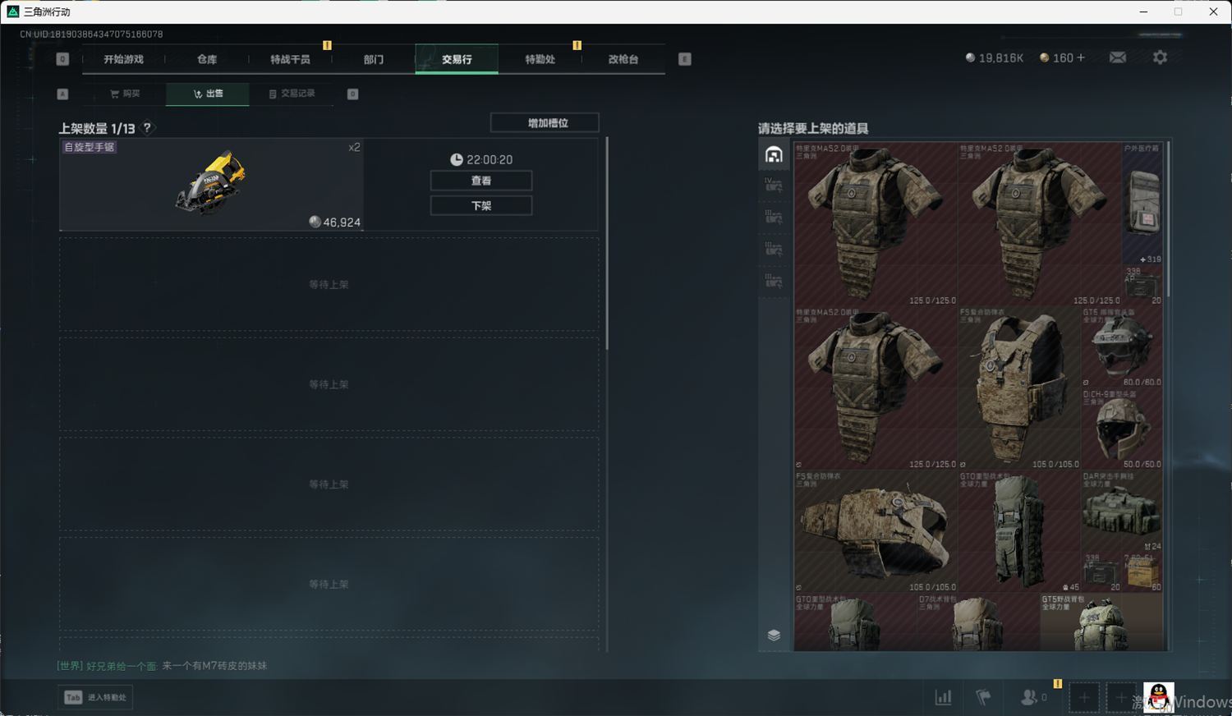Click the stacked layers icon at sidebar bottom

[774, 635]
